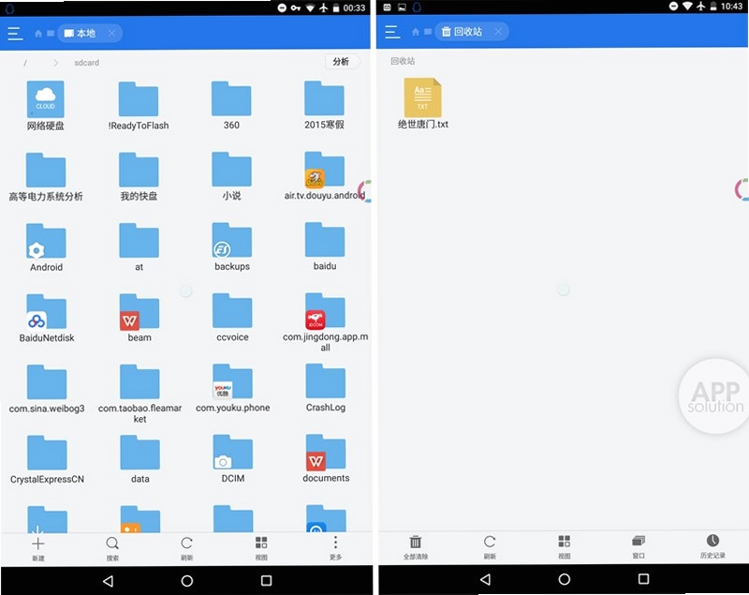The width and height of the screenshot is (749, 595).
Task: Open the folder named at
Action: [x=139, y=247]
